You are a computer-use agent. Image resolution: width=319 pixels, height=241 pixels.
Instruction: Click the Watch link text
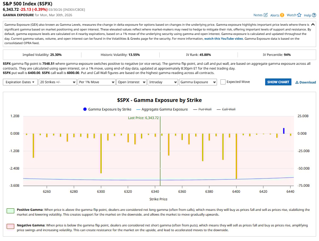coord(291,15)
